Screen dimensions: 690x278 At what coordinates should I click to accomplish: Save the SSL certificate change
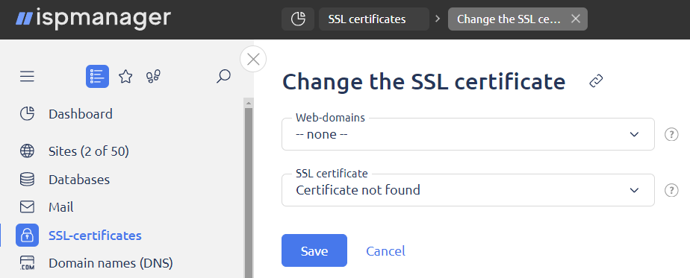(x=314, y=250)
